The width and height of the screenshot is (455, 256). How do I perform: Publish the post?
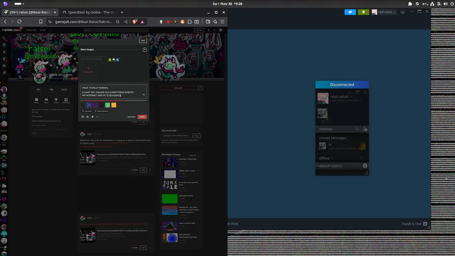coord(142,117)
